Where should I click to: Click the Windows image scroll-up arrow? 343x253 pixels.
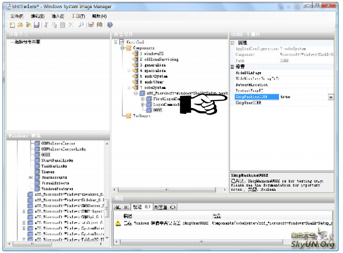pos(107,144)
